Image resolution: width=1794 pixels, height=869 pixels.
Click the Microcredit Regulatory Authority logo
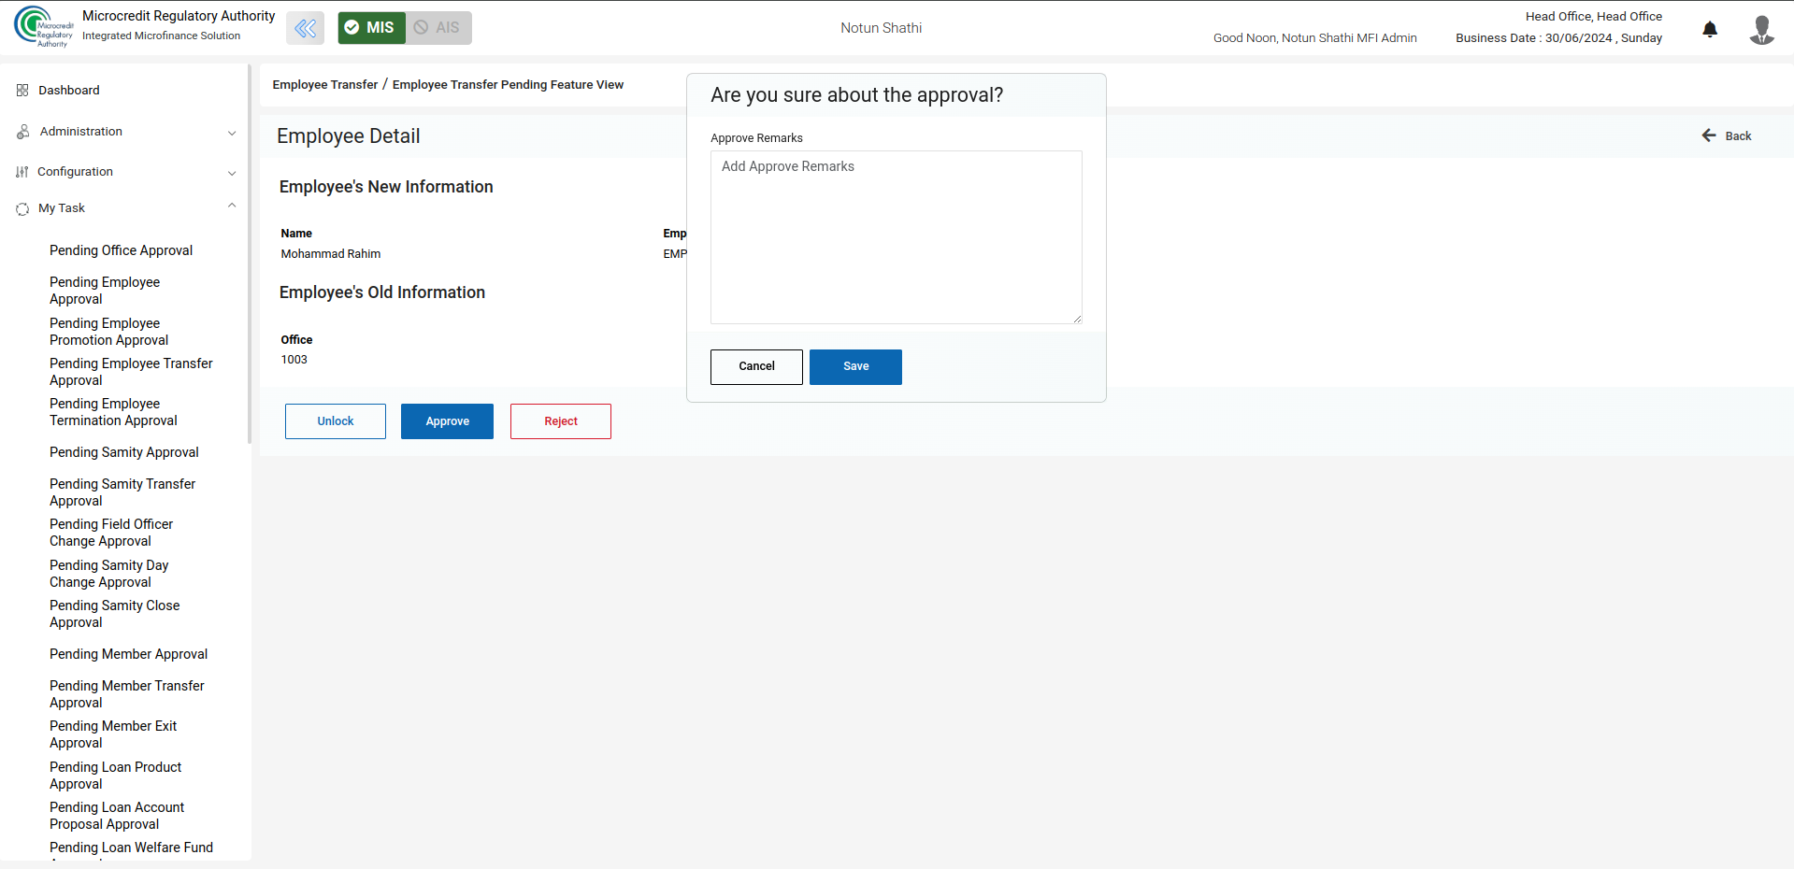[43, 27]
